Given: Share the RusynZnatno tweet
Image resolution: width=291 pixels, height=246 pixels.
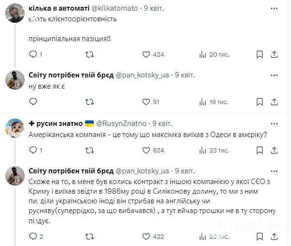Looking at the screenshot, I should pos(275,150).
